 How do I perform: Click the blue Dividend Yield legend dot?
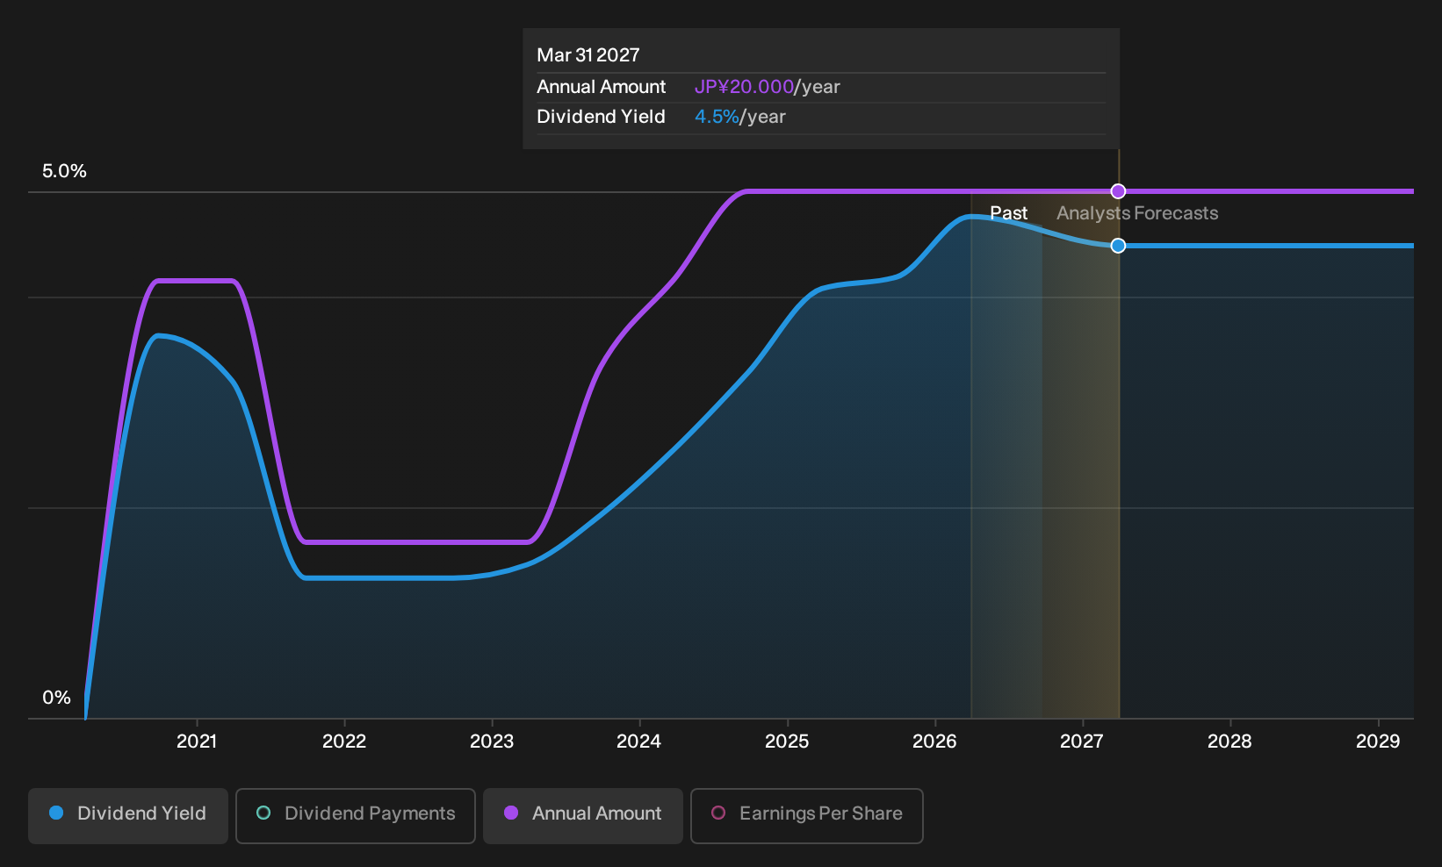click(x=56, y=813)
